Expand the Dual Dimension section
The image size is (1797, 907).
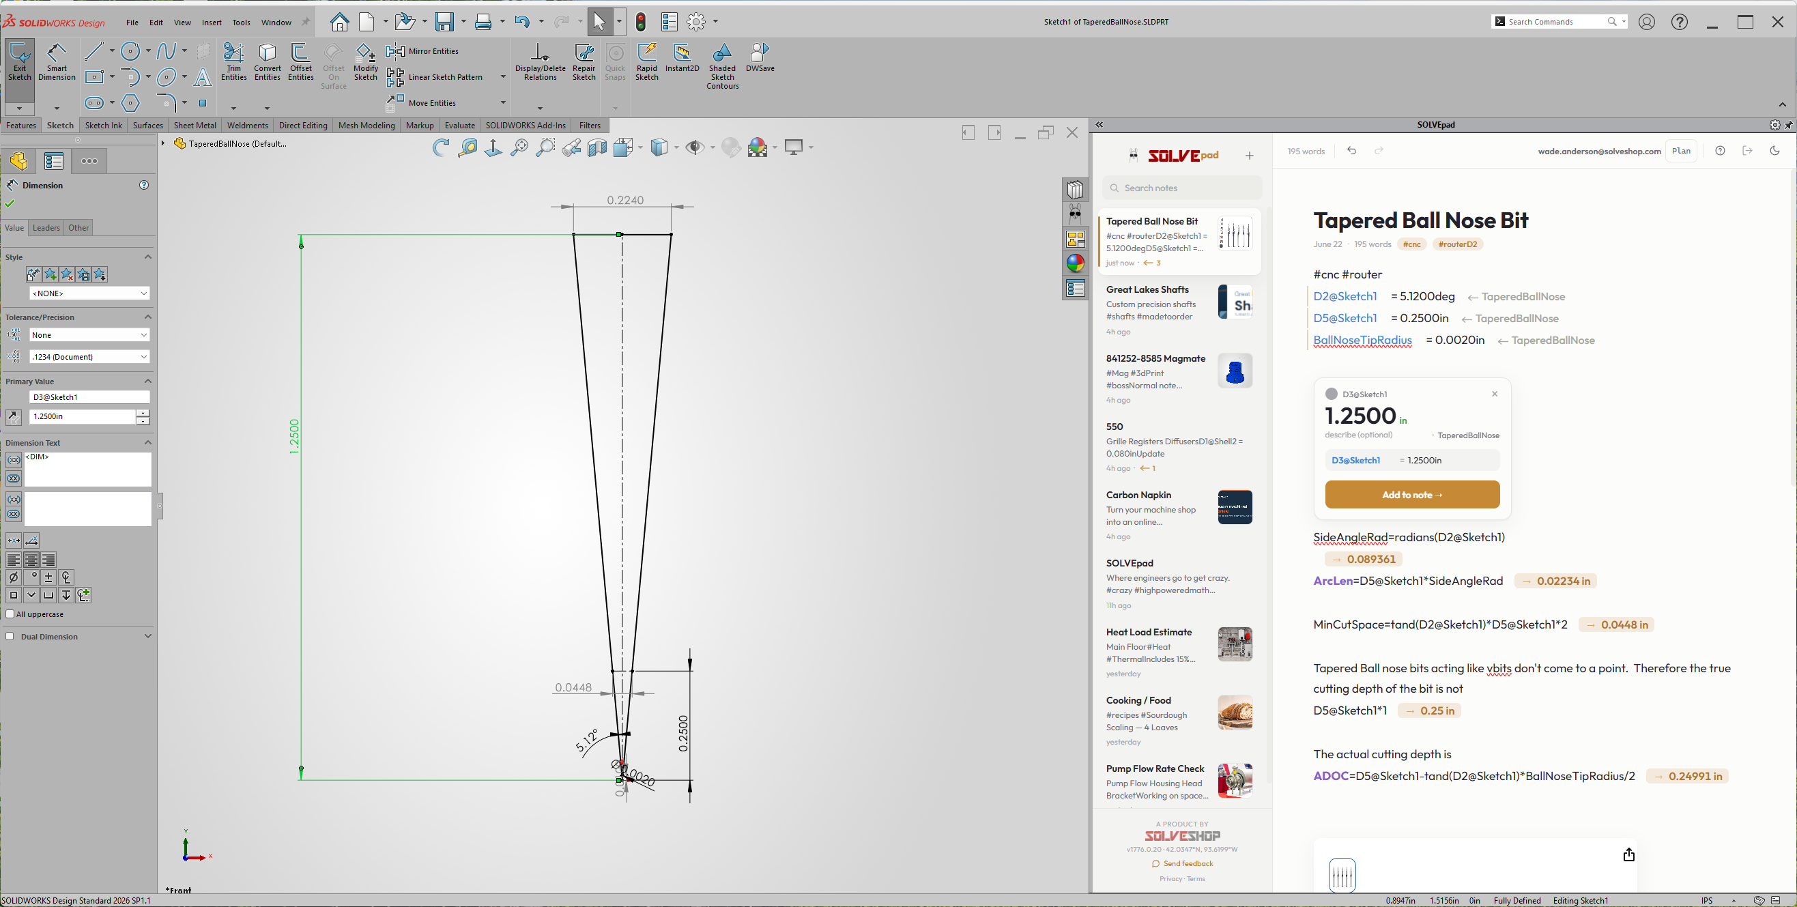(x=148, y=636)
